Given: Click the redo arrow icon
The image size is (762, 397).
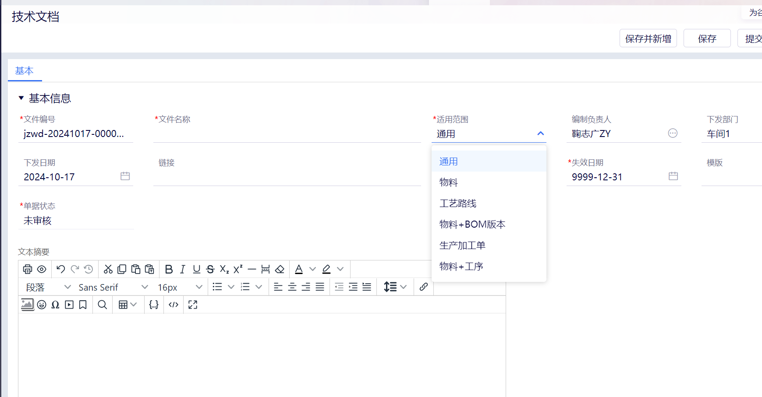Looking at the screenshot, I should tap(75, 269).
